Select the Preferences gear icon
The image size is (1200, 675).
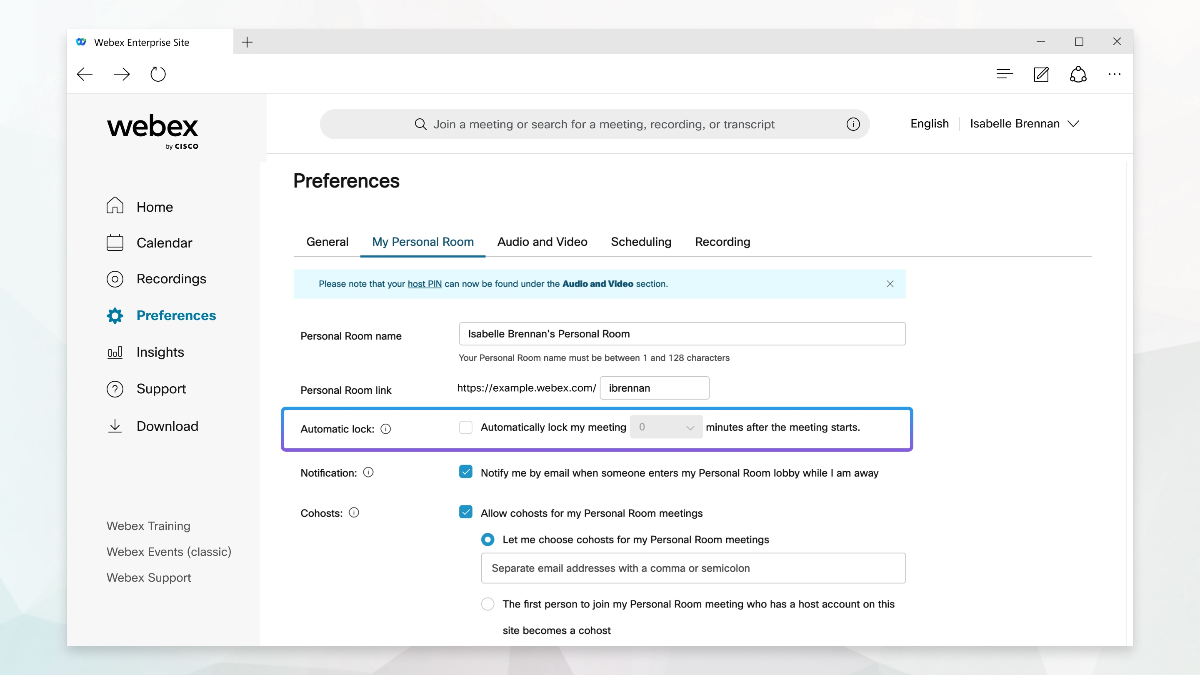pyautogui.click(x=115, y=315)
